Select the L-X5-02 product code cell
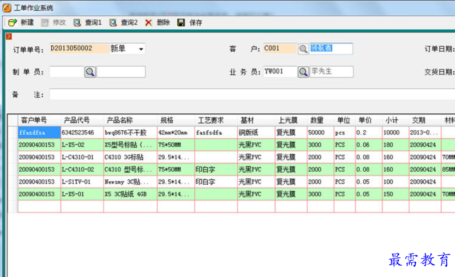 click(x=82, y=144)
